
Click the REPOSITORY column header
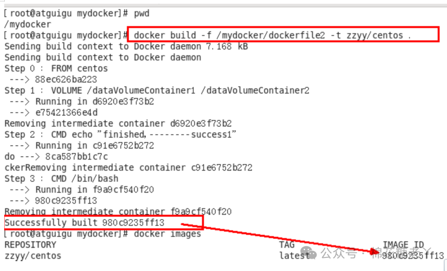click(x=30, y=245)
